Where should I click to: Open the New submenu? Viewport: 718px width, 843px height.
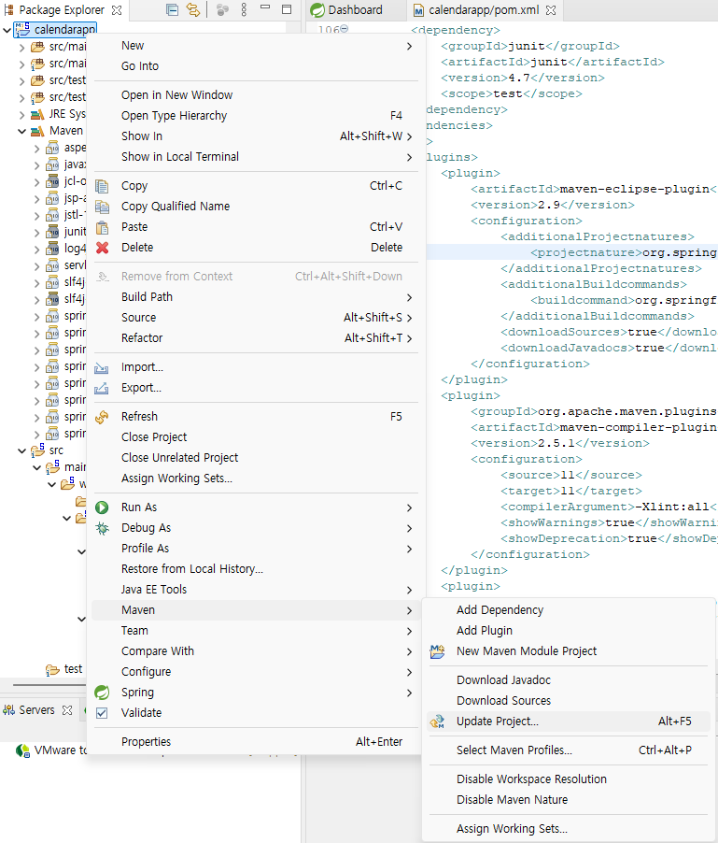255,46
